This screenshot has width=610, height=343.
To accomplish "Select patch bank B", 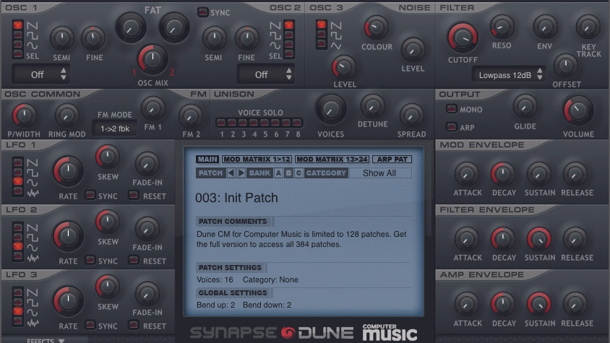I will click(288, 173).
